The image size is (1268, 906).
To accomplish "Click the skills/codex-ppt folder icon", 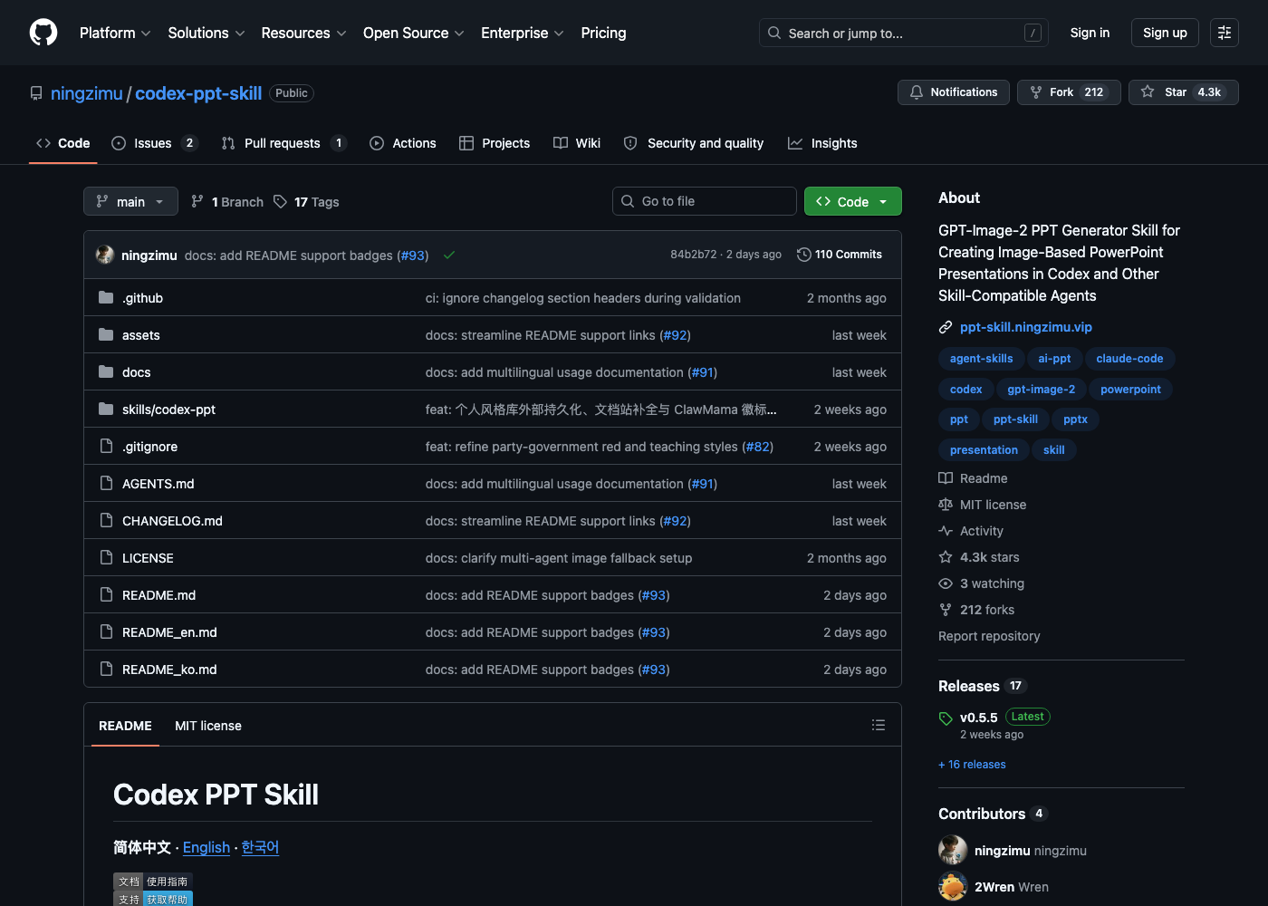I will click(106, 410).
